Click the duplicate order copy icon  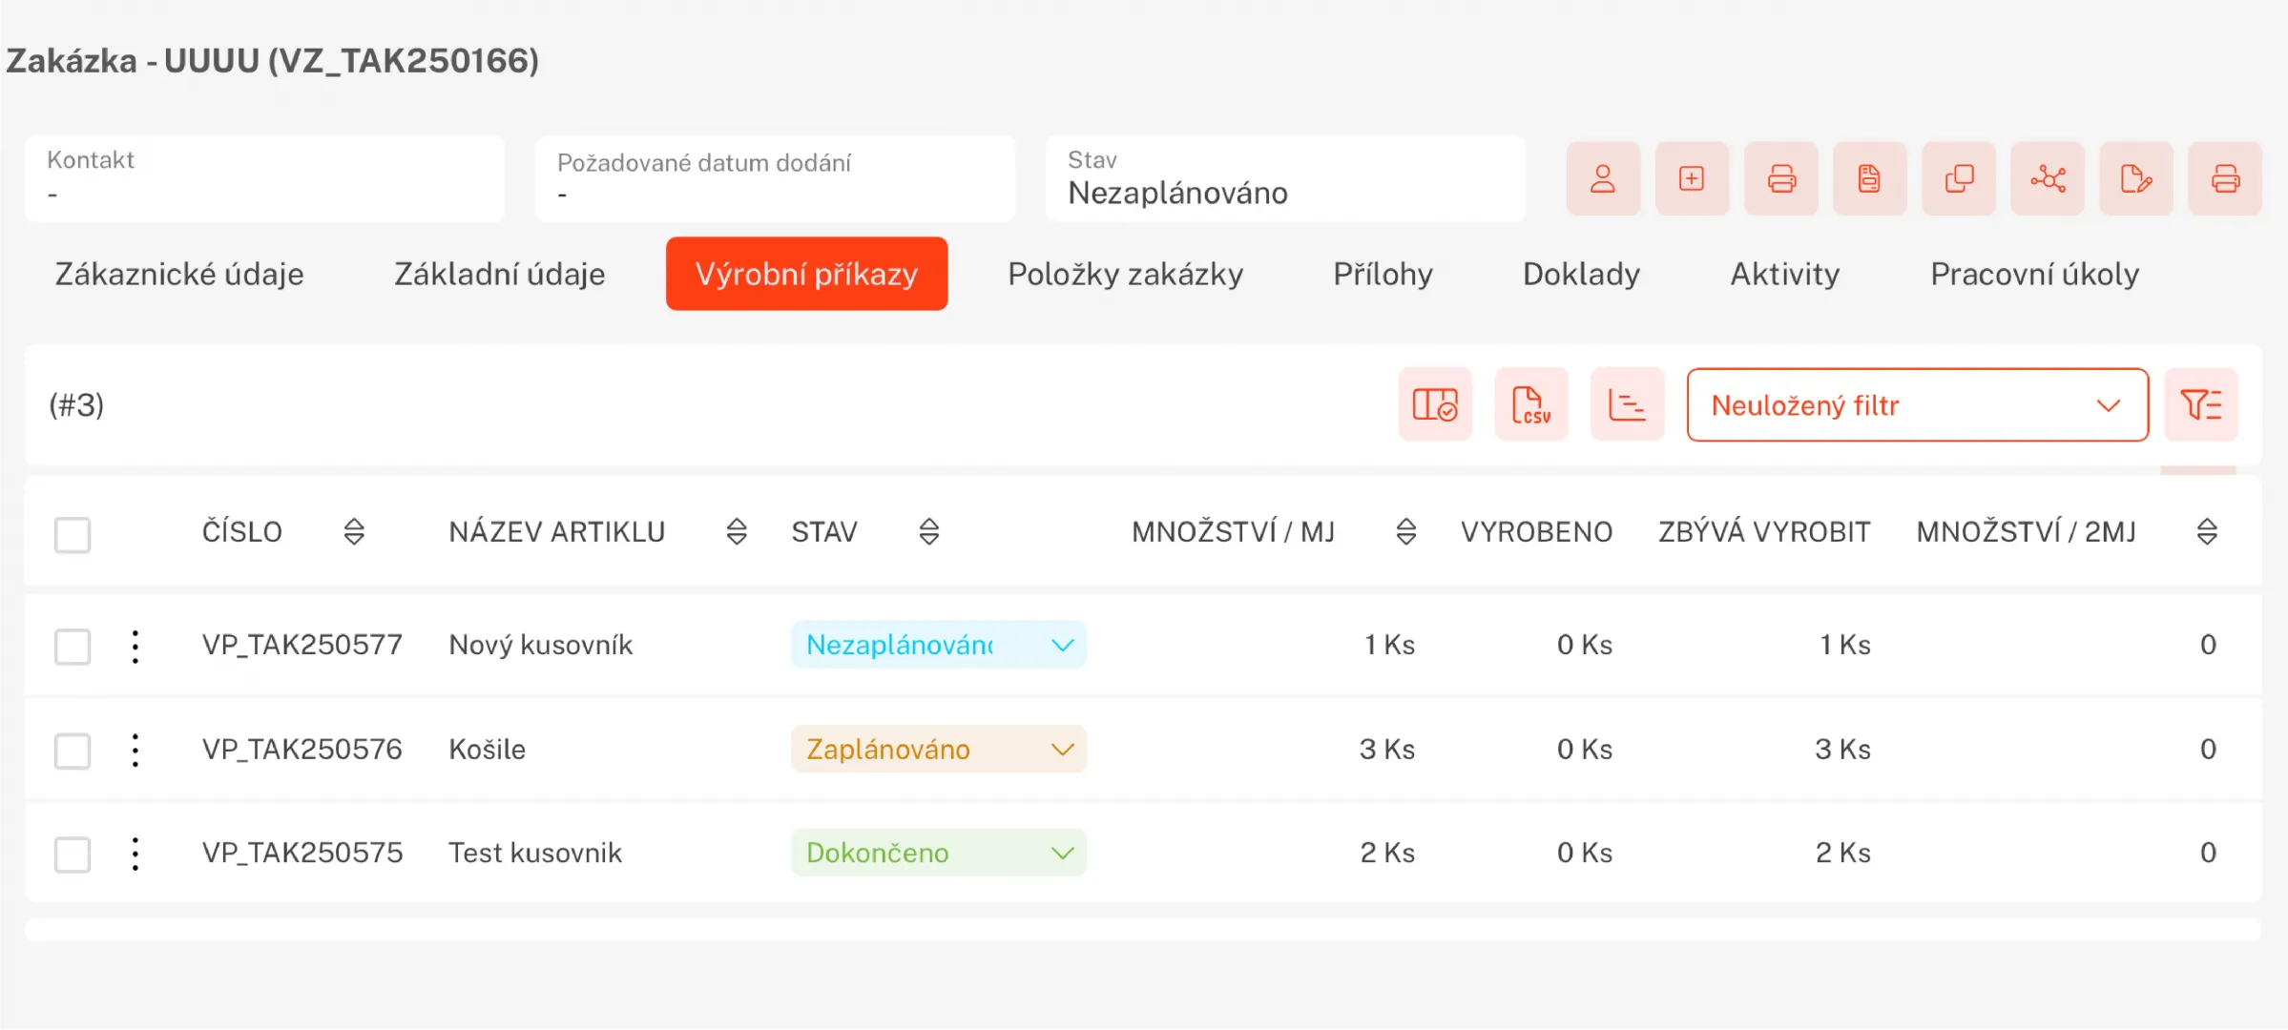click(x=1958, y=178)
